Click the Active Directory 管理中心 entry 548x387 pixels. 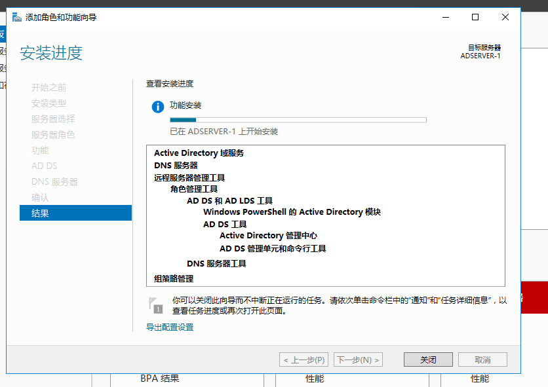pyautogui.click(x=268, y=236)
